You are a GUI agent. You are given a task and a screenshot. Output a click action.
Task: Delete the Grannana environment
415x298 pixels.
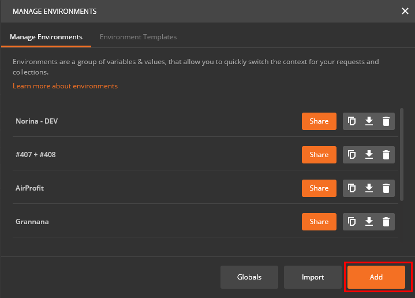coord(386,222)
